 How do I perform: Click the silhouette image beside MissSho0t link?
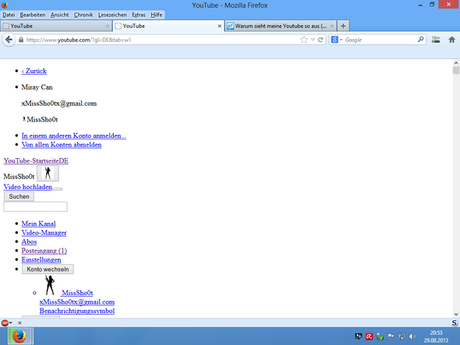50,285
